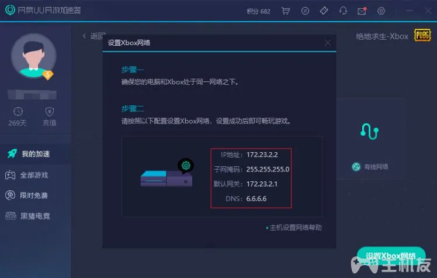The image size is (437, 278).
Task: Open the mail inbox icon with red dot
Action: point(362,11)
